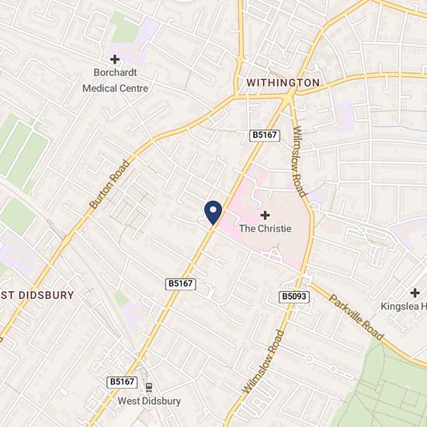Open The Christie place label
This screenshot has width=427, height=427.
tap(265, 228)
